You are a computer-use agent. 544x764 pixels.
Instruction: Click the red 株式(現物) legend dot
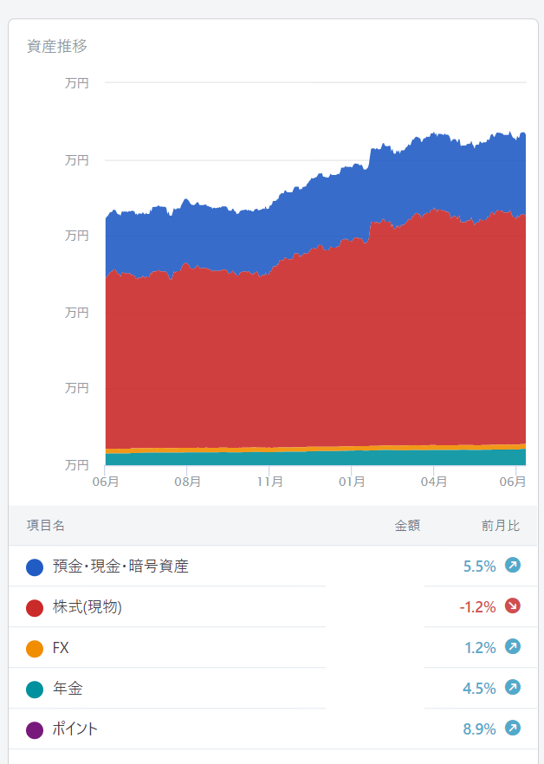(x=35, y=608)
